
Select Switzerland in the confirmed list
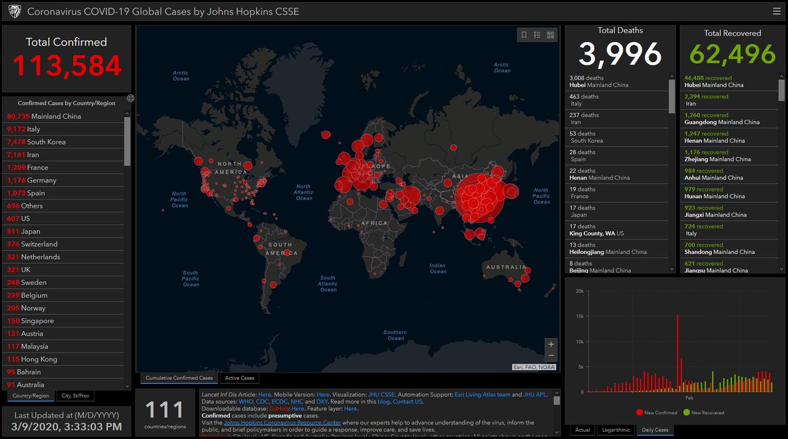tap(64, 244)
